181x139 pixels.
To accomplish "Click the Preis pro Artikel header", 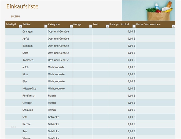I will (x=122, y=24).
